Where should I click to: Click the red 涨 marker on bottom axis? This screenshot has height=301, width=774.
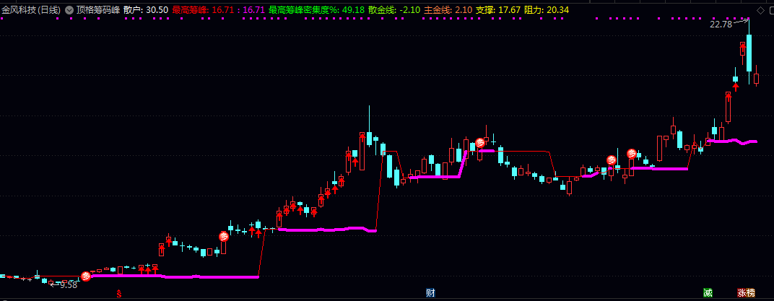tap(742, 292)
